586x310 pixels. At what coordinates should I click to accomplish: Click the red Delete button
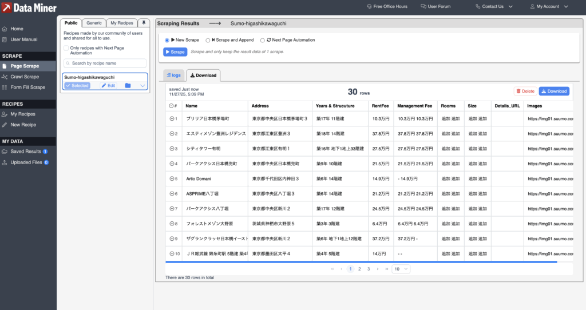[525, 91]
